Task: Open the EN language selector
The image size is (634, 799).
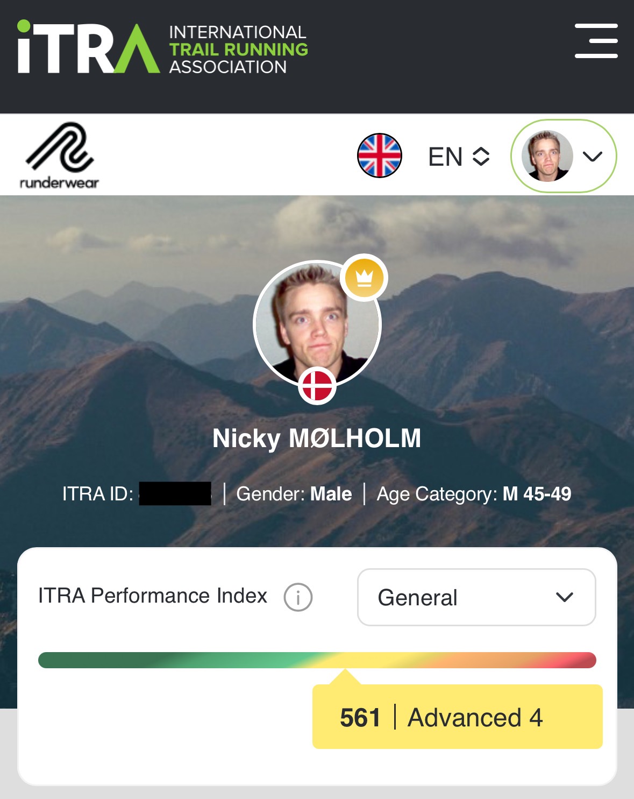Action: click(459, 157)
